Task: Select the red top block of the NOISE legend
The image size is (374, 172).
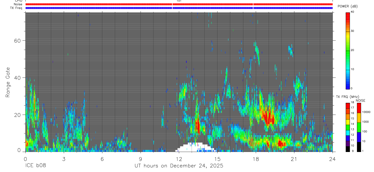Action: (x=359, y=108)
